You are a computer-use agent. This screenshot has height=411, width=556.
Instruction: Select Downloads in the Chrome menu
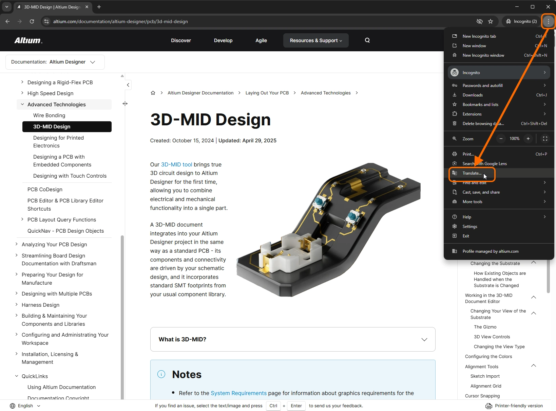(499, 95)
